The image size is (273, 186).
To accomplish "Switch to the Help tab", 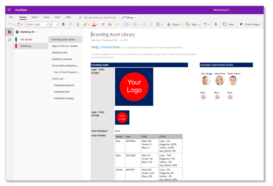I will (68, 17).
